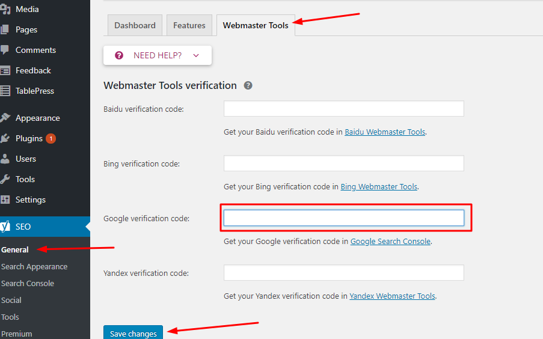
Task: Open the Google Search Console link
Action: [x=390, y=241]
